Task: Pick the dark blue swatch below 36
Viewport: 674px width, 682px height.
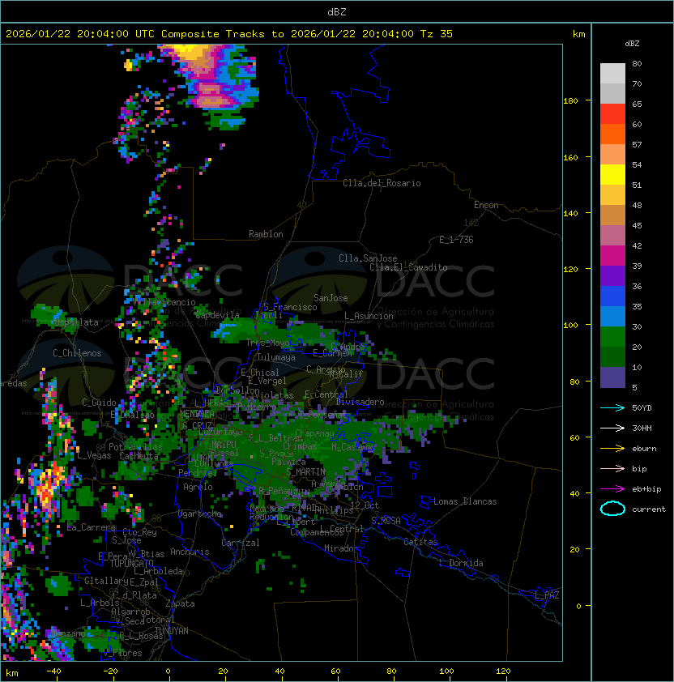Action: point(612,296)
